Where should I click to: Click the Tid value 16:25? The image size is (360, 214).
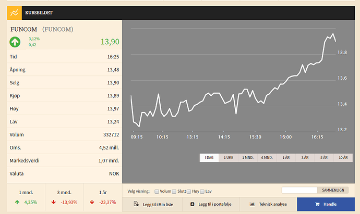pos(113,57)
